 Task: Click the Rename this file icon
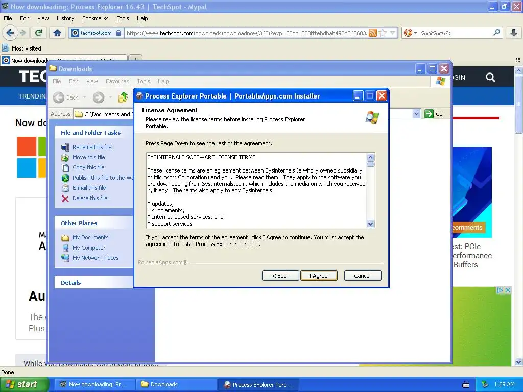tap(65, 147)
